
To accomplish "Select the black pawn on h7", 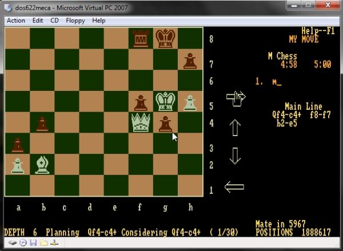I will pyautogui.click(x=190, y=61).
